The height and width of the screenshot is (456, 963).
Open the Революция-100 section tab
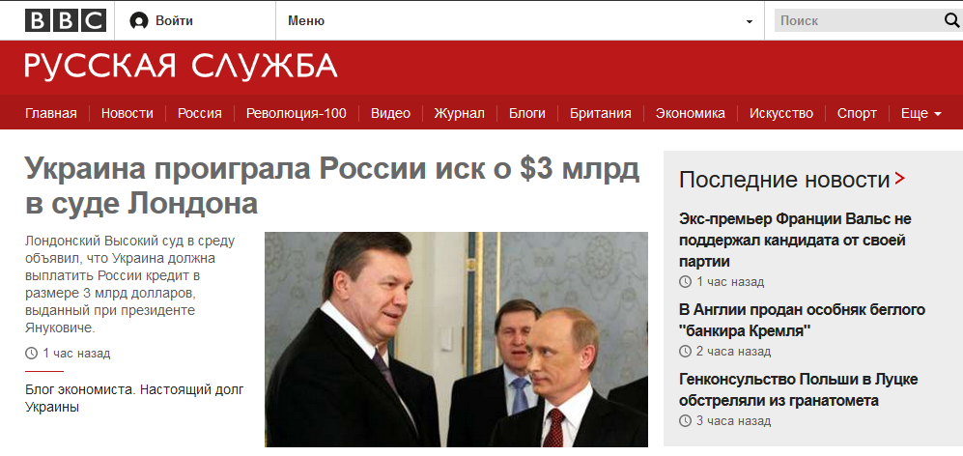(296, 114)
